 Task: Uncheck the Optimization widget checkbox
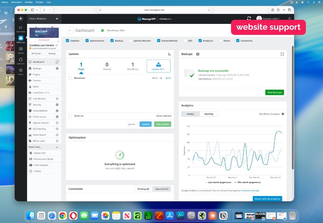[x=87, y=41]
